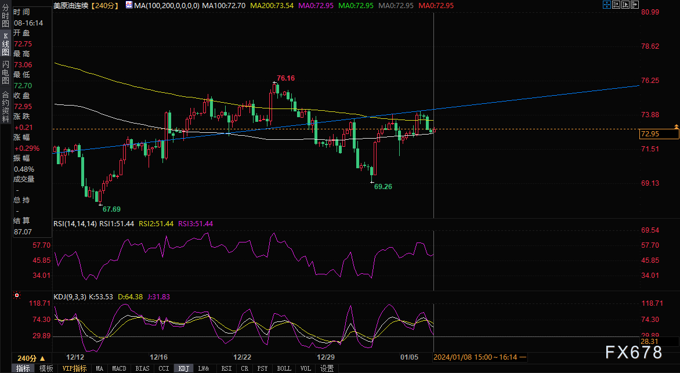Enable the BOLL indicator
Image resolution: width=680 pixels, height=373 pixels.
pyautogui.click(x=284, y=368)
